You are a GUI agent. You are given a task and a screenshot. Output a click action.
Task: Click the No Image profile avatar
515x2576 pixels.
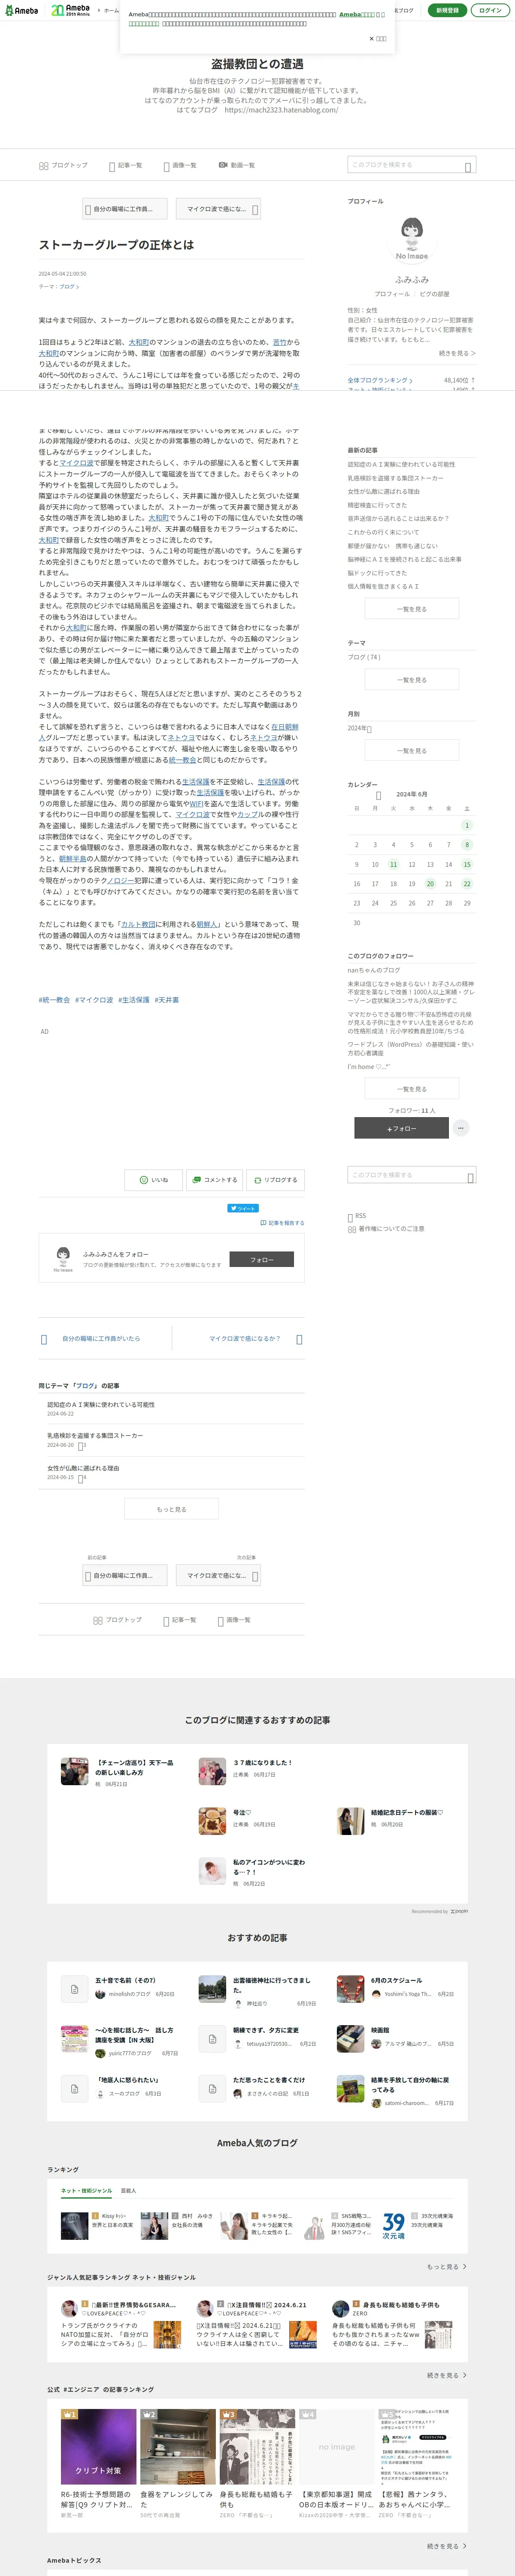tap(411, 239)
